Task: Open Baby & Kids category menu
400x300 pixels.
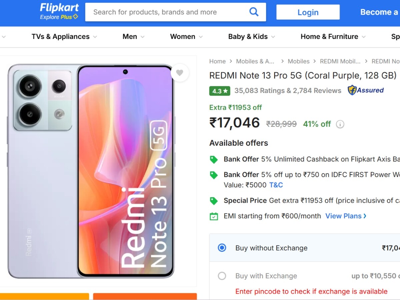Action: pos(251,37)
